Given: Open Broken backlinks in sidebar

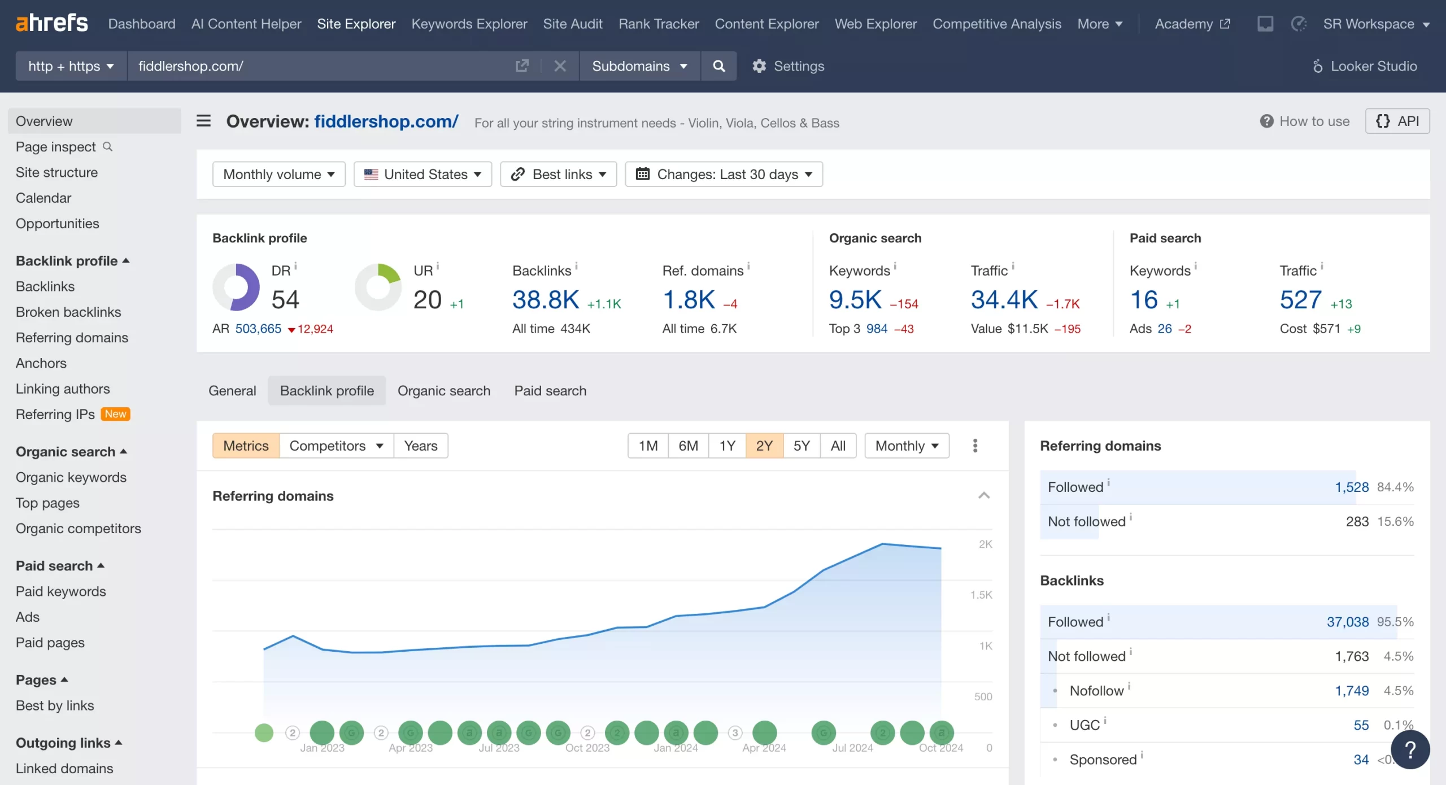Looking at the screenshot, I should click(68, 312).
